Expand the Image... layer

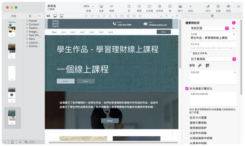(x=27, y=31)
